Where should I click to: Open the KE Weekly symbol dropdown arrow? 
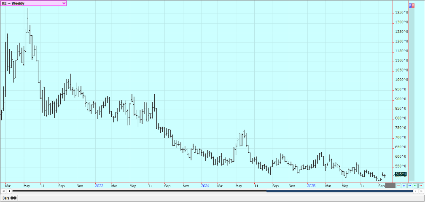[x=64, y=3]
